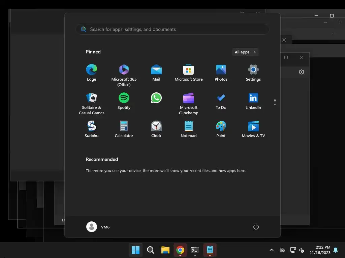Screen dimensions: 345x258
Task: Open taskbar Search magnifier
Action: [151, 250]
